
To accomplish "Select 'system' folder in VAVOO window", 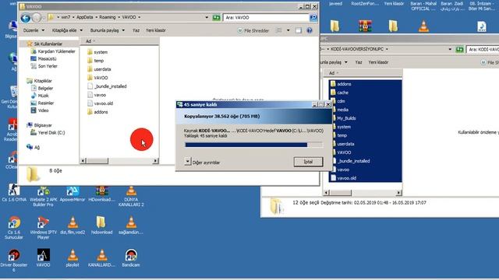I will coord(97,52).
